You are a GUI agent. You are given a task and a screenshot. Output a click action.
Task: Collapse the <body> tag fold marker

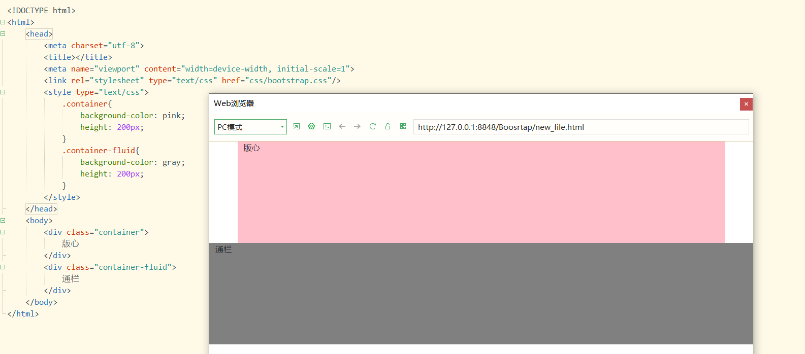click(x=3, y=221)
